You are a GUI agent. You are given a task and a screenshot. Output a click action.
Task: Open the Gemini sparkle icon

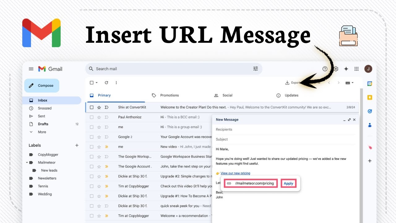[346, 69]
